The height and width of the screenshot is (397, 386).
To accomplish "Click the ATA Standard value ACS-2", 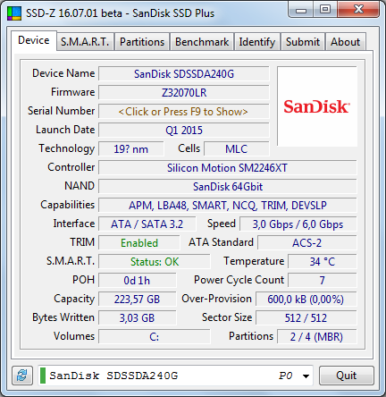I will click(x=307, y=243).
